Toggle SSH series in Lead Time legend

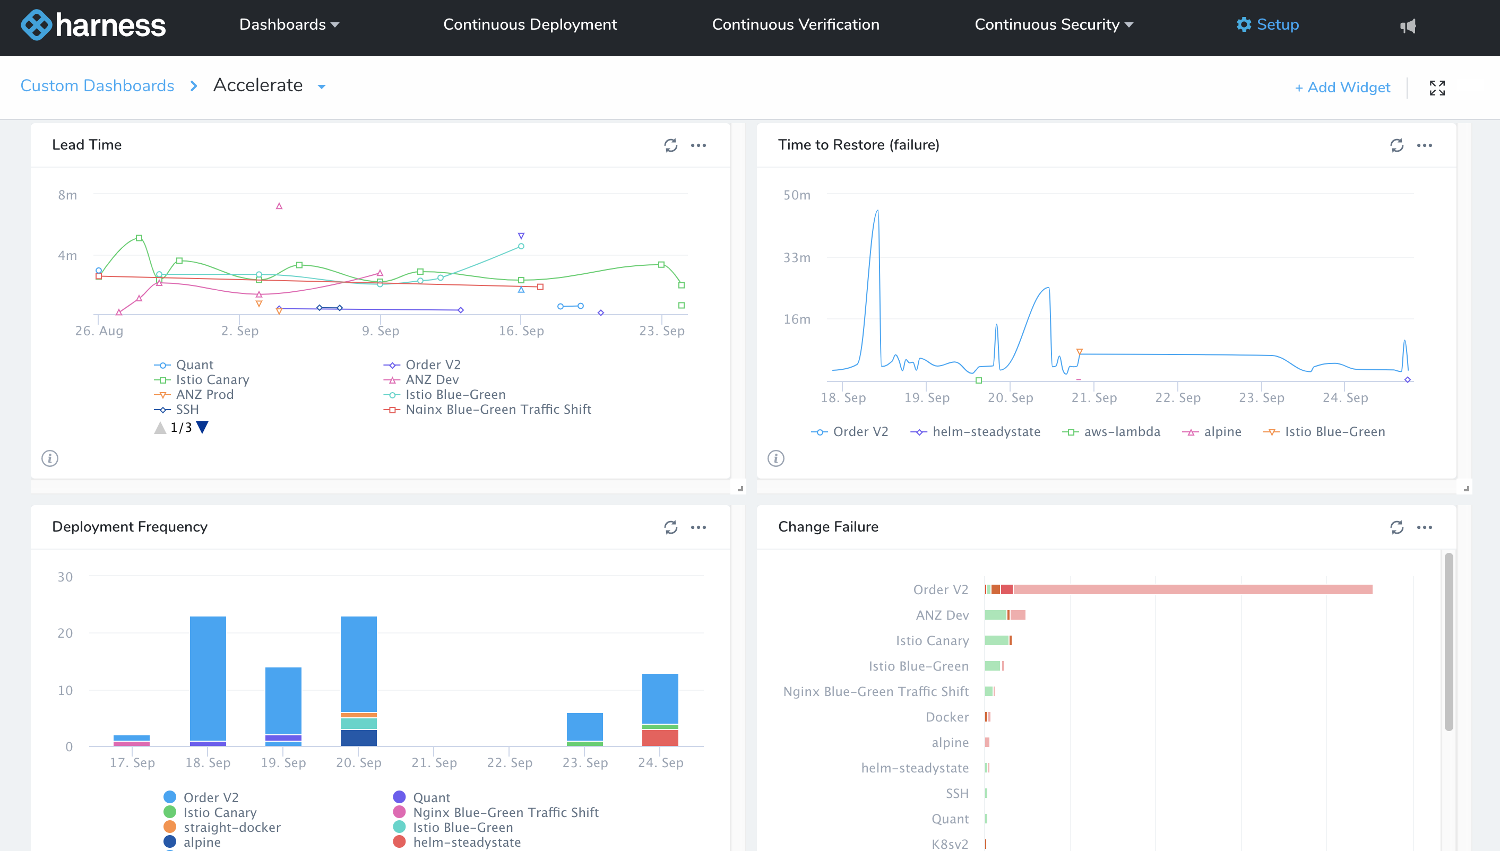176,410
